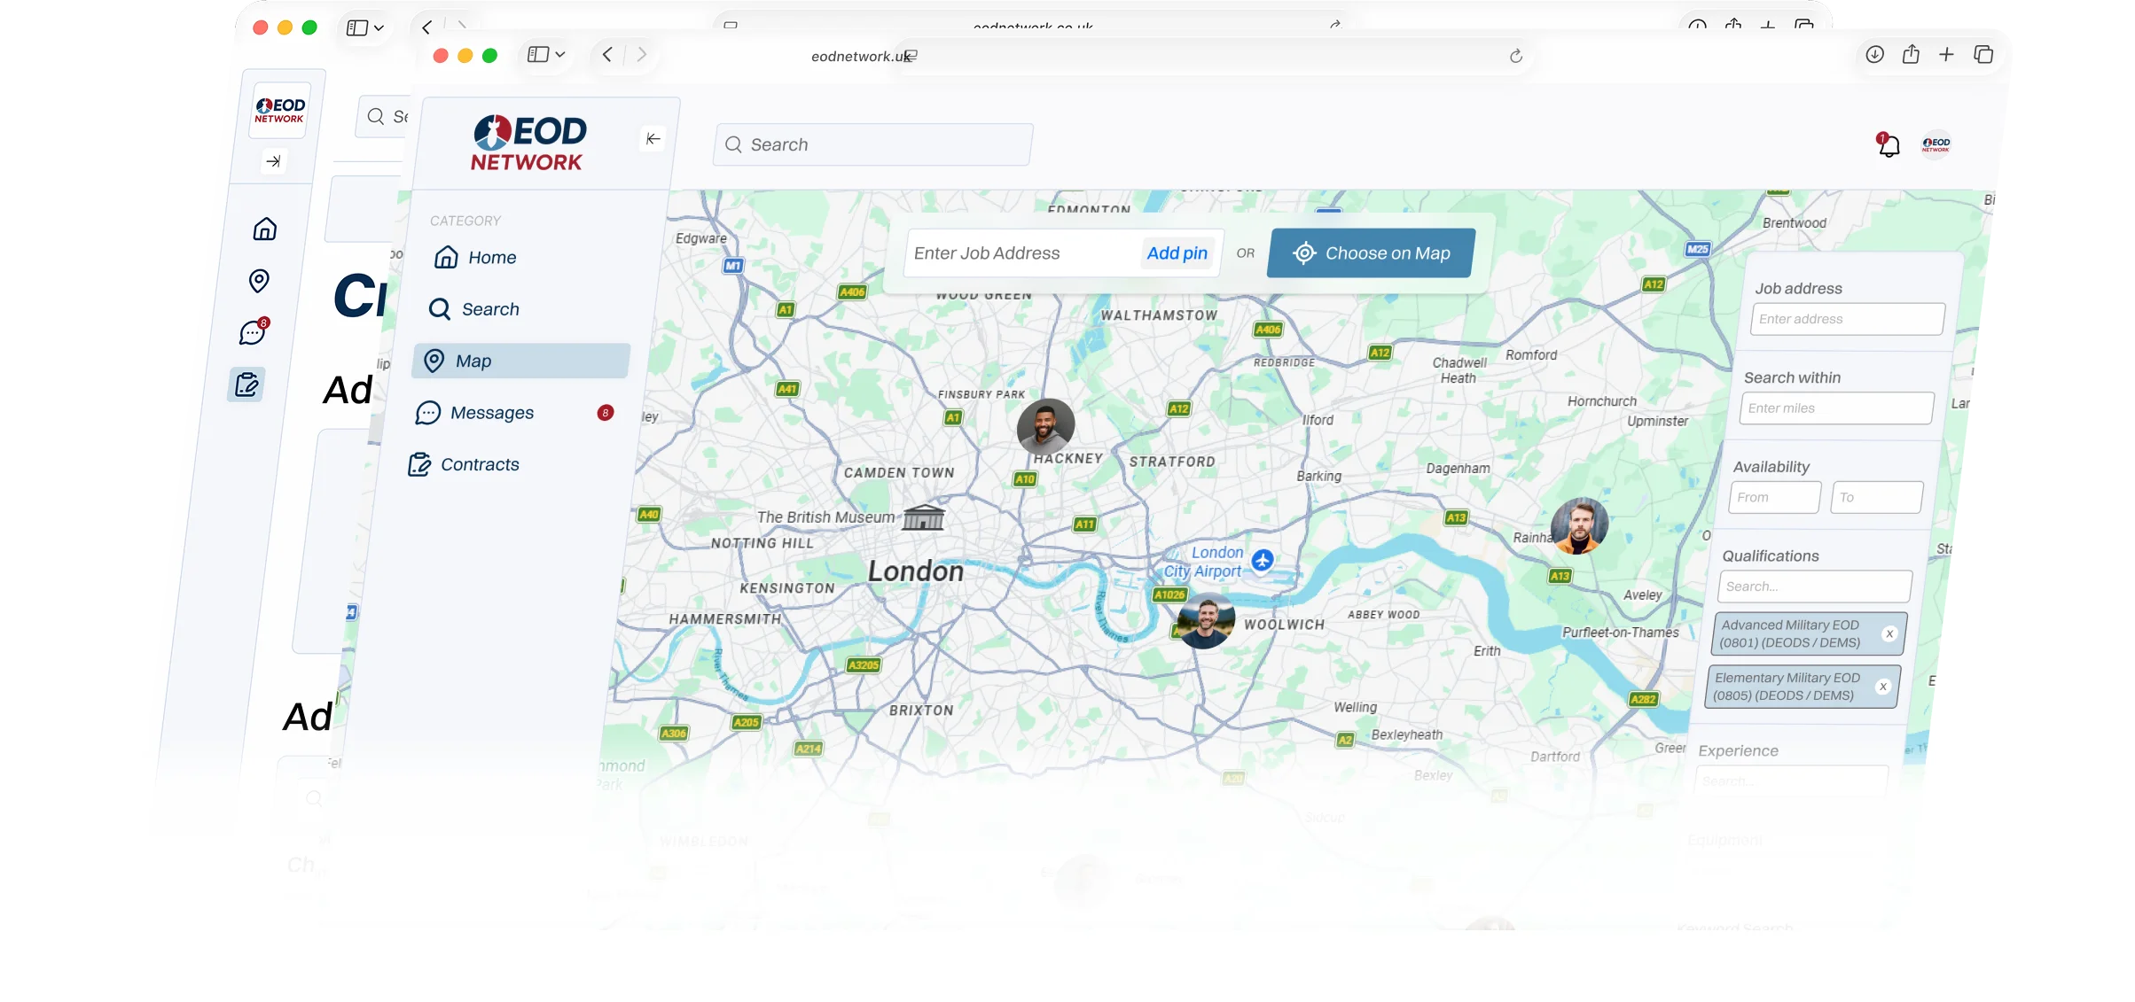This screenshot has height=1002, width=2135.
Task: Expand Safari sidebar dropdown chevron
Action: (560, 55)
